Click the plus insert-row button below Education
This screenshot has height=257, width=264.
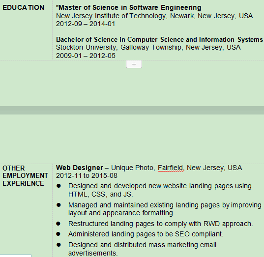[x=134, y=64]
